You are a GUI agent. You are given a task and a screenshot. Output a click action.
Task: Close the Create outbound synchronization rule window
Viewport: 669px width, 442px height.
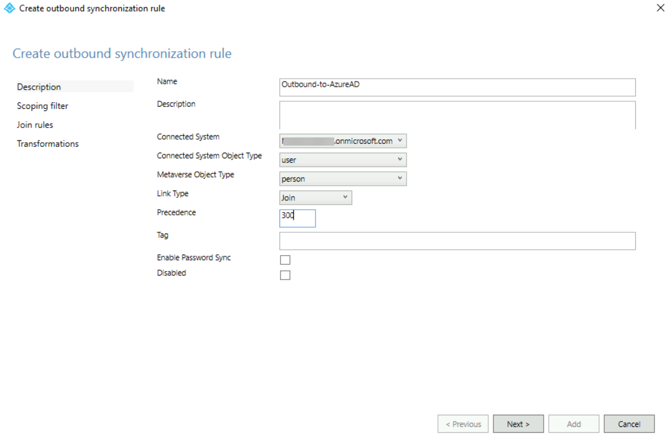pos(660,8)
